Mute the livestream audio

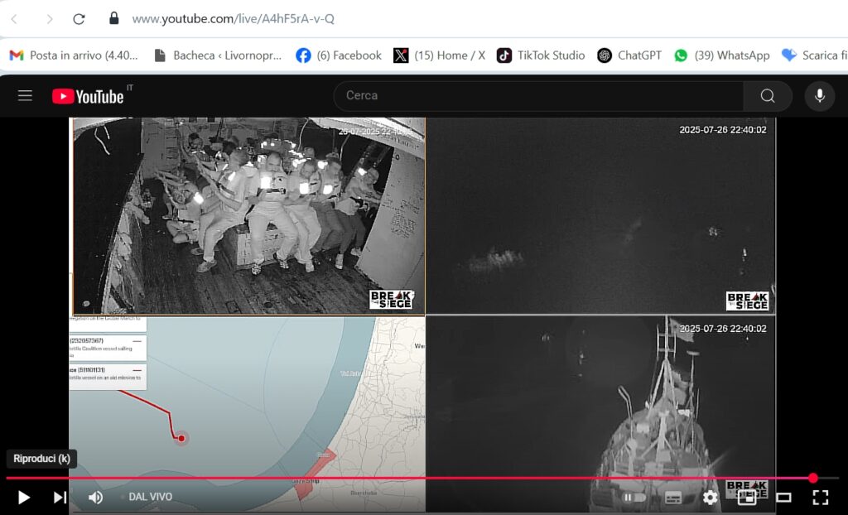pyautogui.click(x=95, y=497)
